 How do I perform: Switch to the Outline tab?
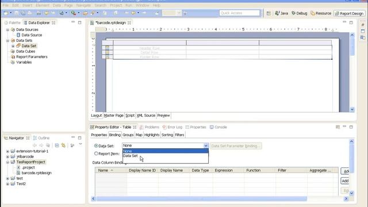41,138
